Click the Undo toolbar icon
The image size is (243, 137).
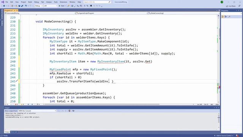click(26, 6)
